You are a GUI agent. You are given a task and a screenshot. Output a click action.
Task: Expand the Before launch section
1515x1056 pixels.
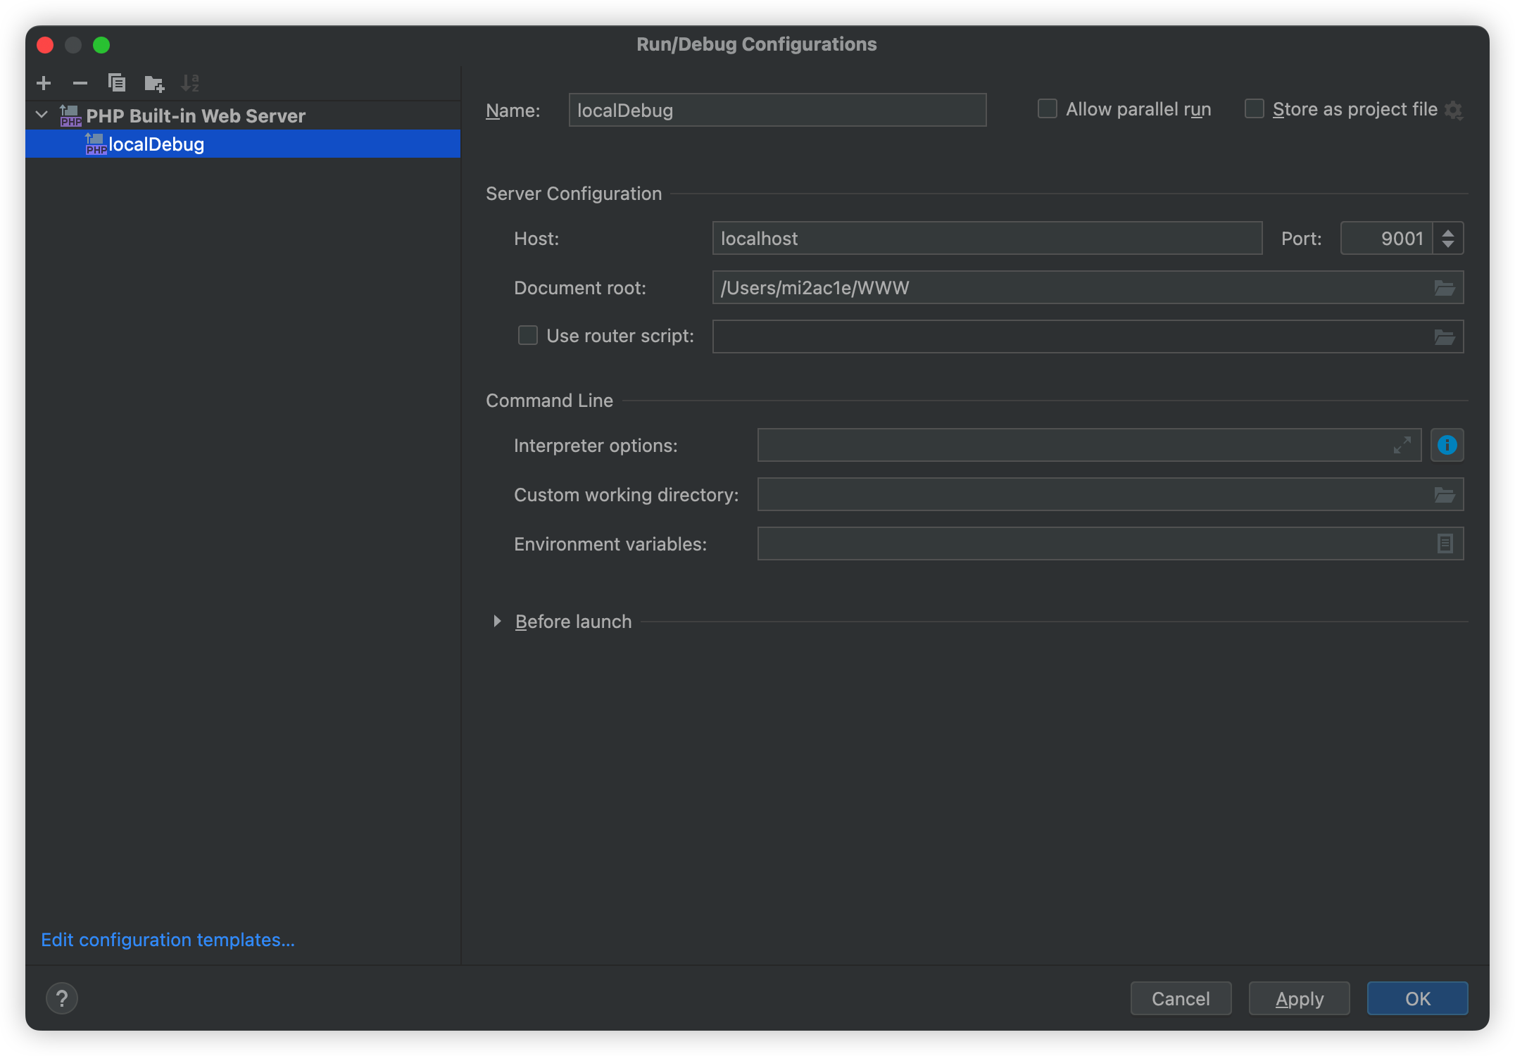(497, 621)
